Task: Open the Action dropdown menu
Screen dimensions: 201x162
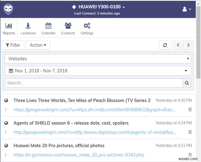Action: point(38,45)
